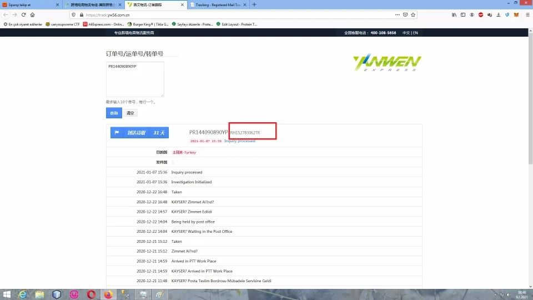Viewport: 533px width, 300px height.
Task: Click the tracking number text area
Action: click(135, 79)
